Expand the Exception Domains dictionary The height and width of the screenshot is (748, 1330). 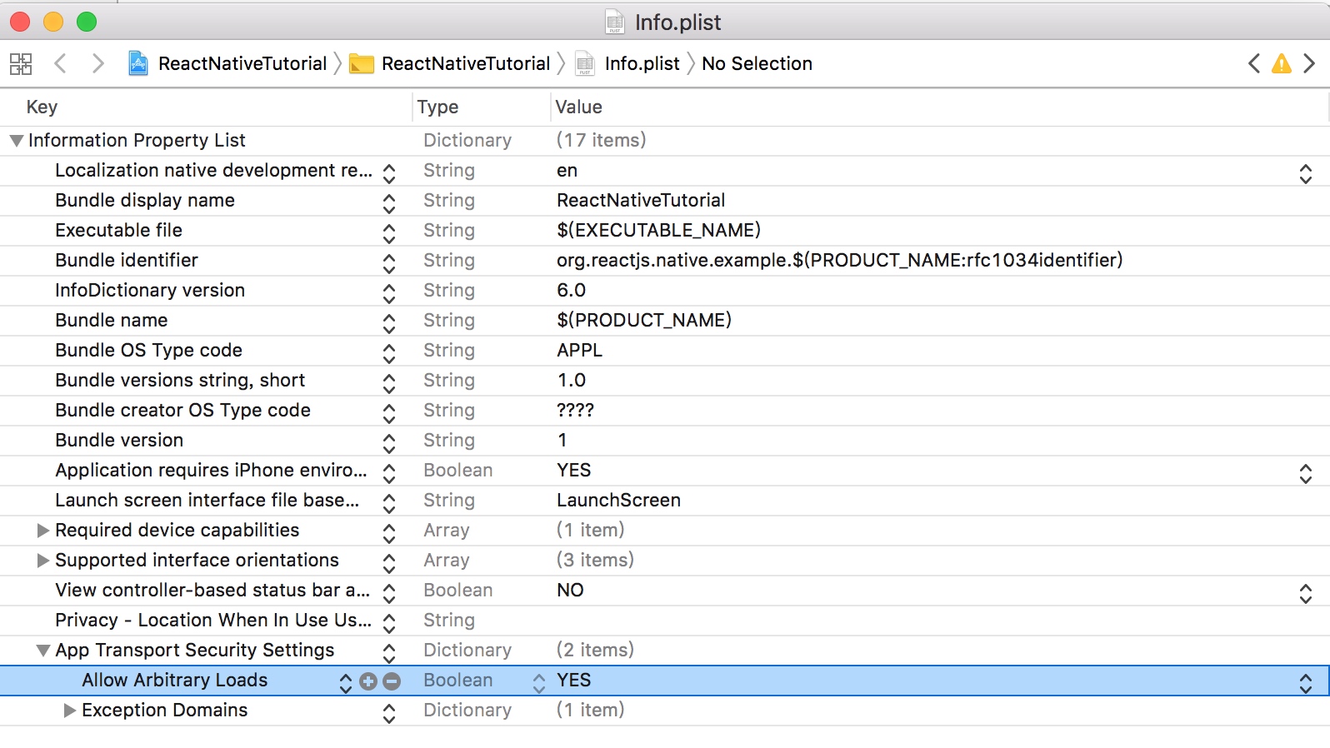[70, 711]
